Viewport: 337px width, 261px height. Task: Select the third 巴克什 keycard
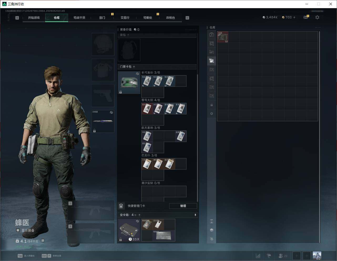click(170, 164)
